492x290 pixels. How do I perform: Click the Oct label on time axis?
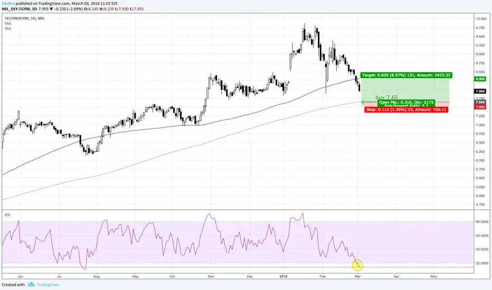[172, 276]
